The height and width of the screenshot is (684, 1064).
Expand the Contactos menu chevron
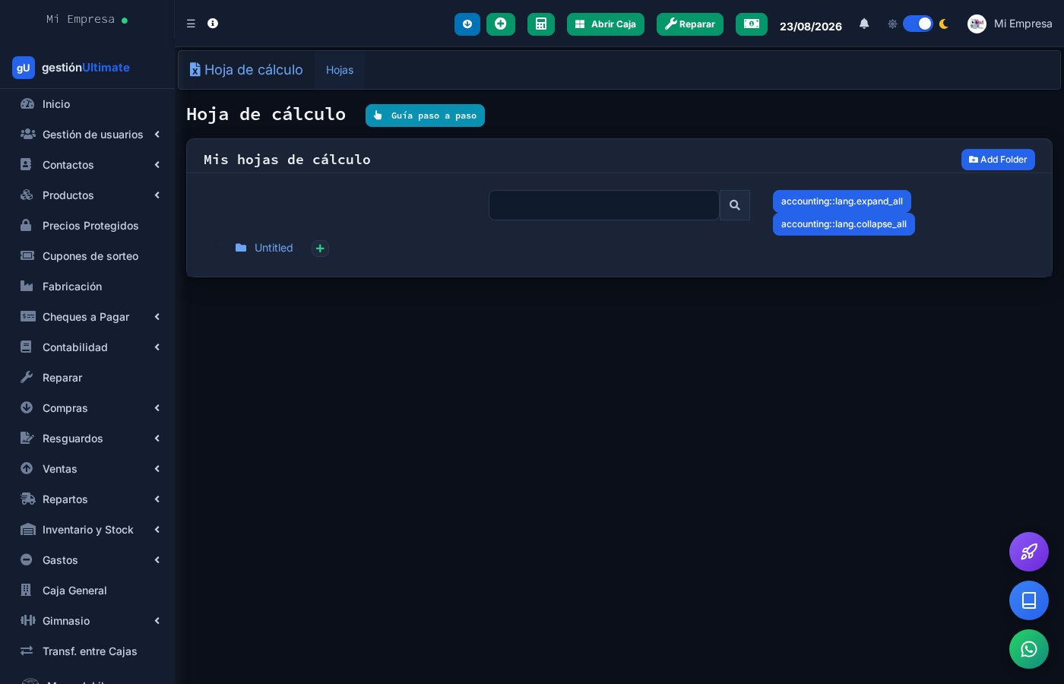[x=157, y=165]
